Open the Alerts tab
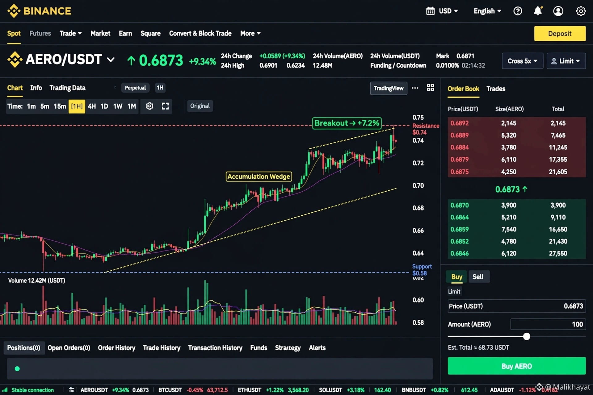 click(317, 348)
